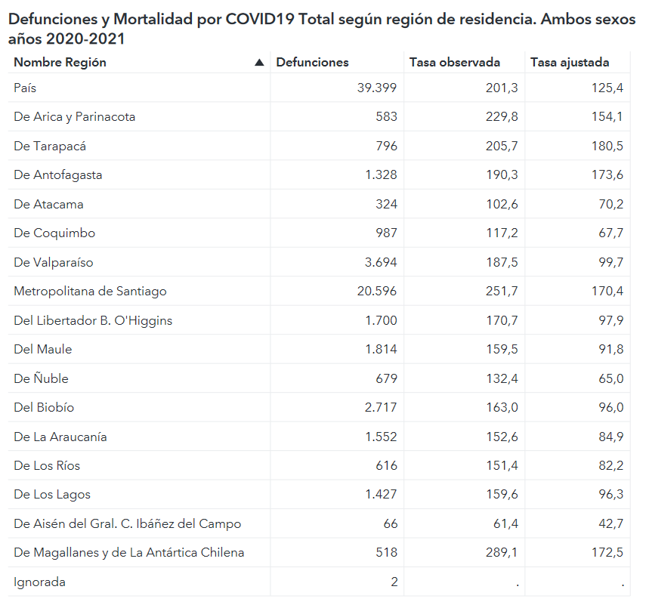The height and width of the screenshot is (605, 646).
Task: Click De Valparaíso deaths value 3.694
Action: pyautogui.click(x=381, y=263)
